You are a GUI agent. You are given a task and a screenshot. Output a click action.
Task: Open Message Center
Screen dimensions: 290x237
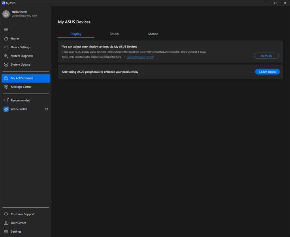pyautogui.click(x=26, y=87)
